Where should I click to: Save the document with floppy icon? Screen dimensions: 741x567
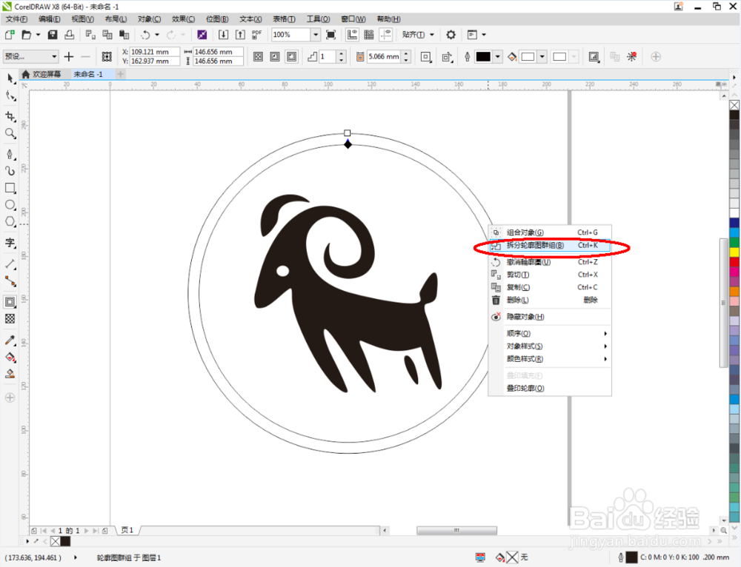point(53,35)
